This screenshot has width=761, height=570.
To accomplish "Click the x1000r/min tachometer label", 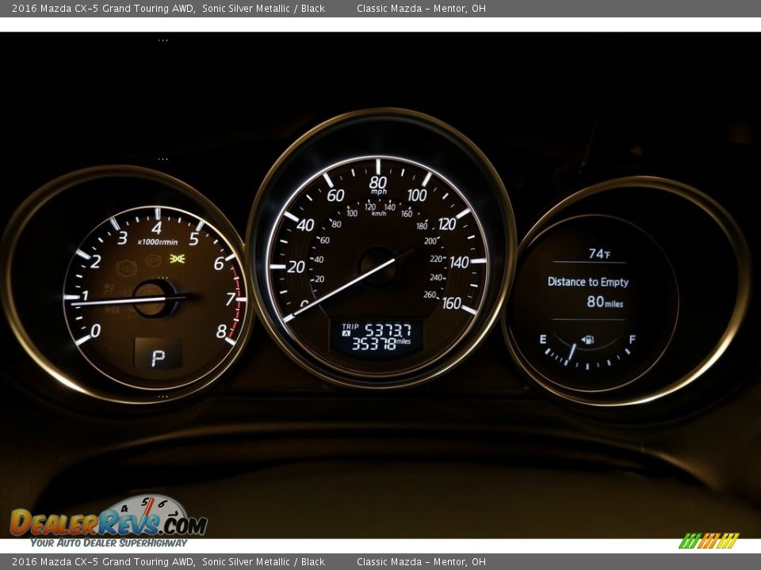I will (x=157, y=242).
